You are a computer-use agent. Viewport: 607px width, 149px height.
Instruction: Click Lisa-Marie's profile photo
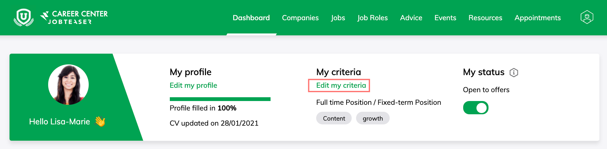tap(68, 85)
